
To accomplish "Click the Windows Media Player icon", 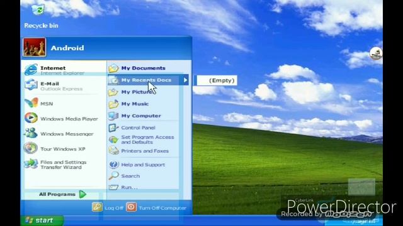I will click(31, 118).
